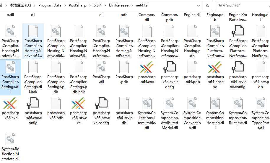Select postsharp-x86-srv.pdb file
The width and height of the screenshot is (270, 163).
[124, 111]
